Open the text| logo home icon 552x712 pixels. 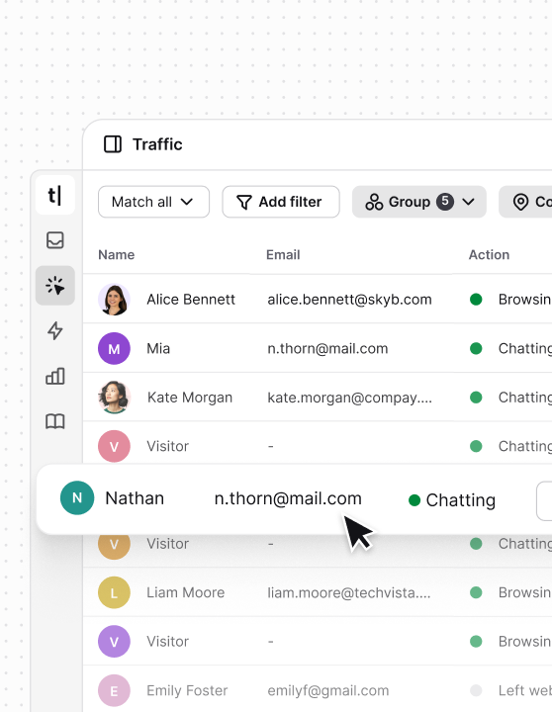(x=55, y=195)
